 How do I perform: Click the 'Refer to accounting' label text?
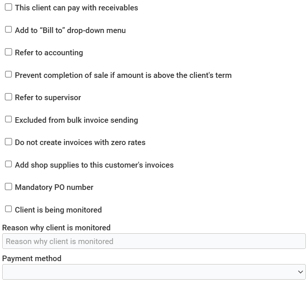coord(49,53)
